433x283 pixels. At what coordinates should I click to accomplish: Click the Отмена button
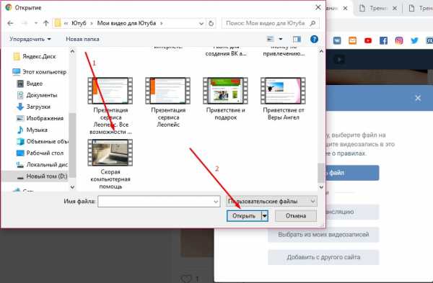(296, 216)
